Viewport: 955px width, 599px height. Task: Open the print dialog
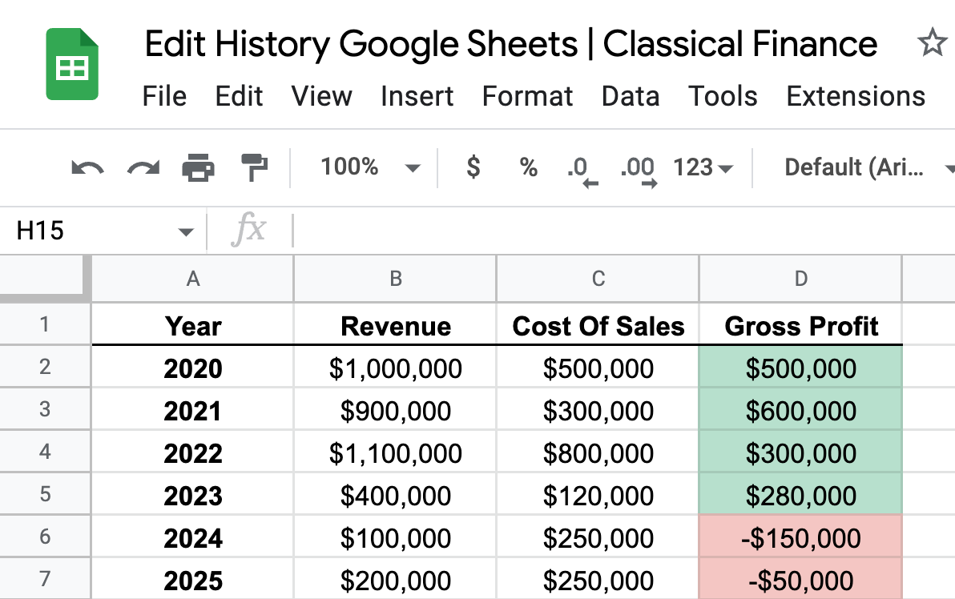(197, 167)
